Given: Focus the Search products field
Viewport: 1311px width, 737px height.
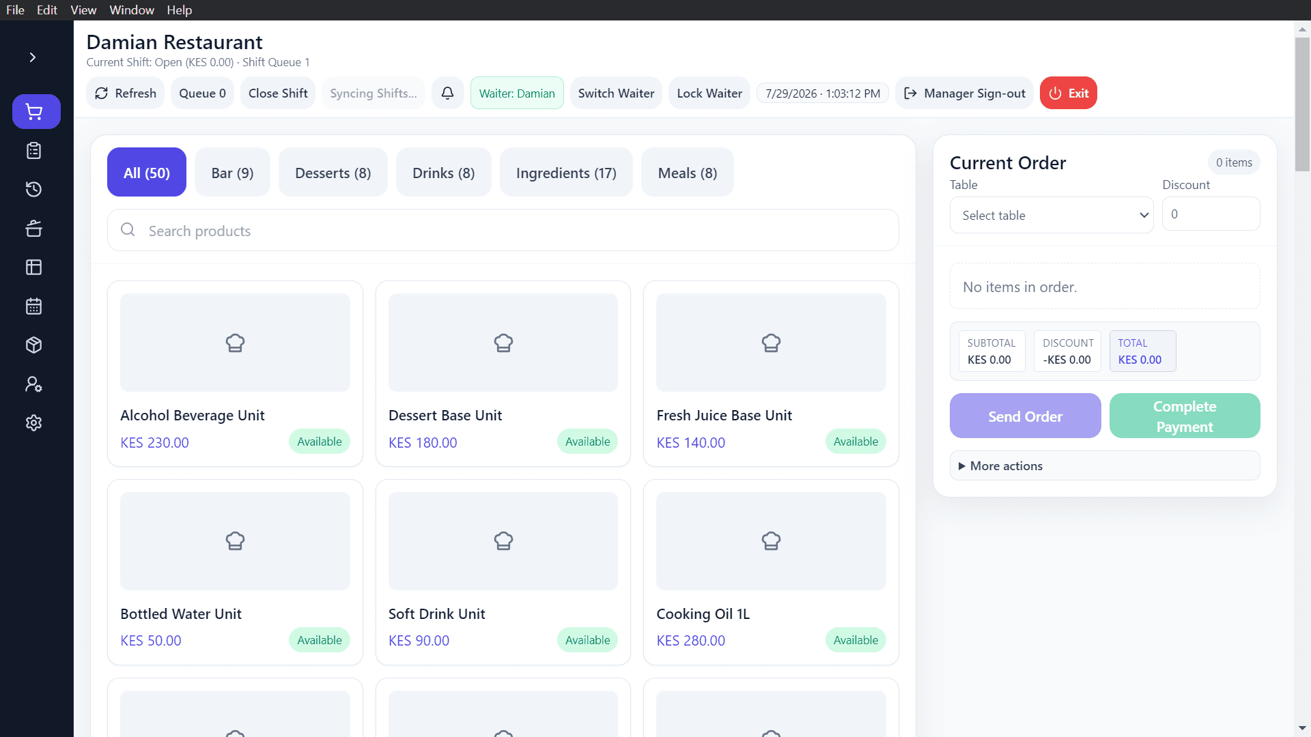Looking at the screenshot, I should [503, 231].
